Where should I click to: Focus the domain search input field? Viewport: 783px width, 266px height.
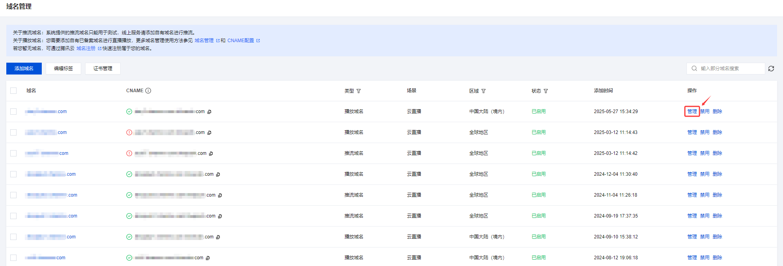(729, 69)
